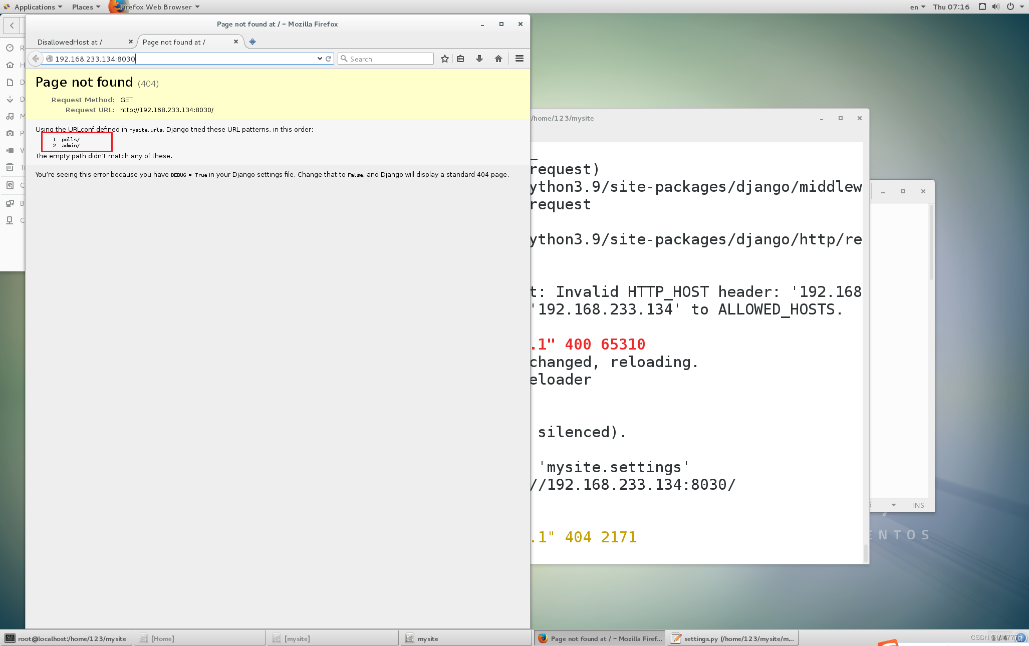This screenshot has height=646, width=1029.
Task: Click the Firefox Home button icon
Action: (498, 59)
